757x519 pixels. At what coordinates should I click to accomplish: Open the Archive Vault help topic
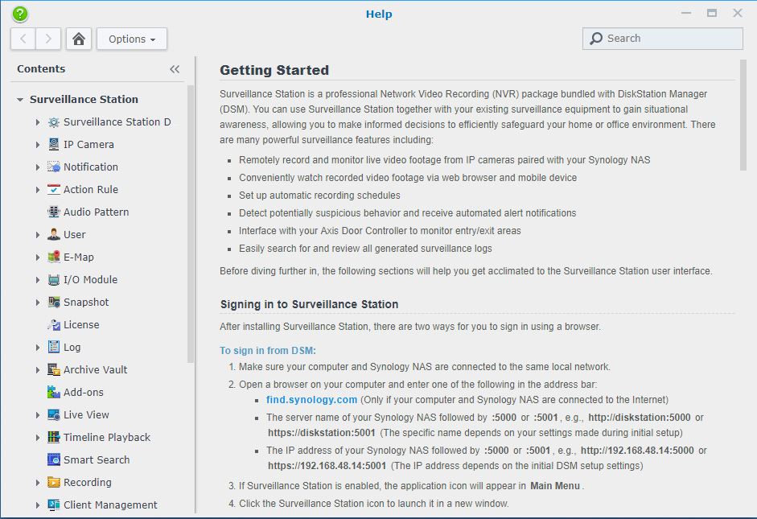pos(95,370)
